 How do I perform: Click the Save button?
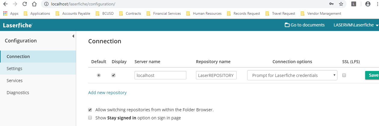click(372, 75)
